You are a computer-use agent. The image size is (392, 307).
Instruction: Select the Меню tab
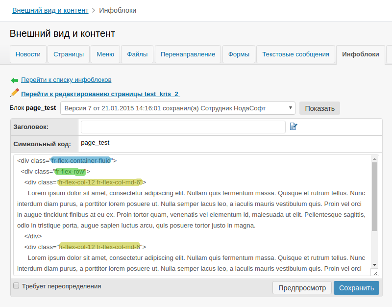(x=105, y=54)
